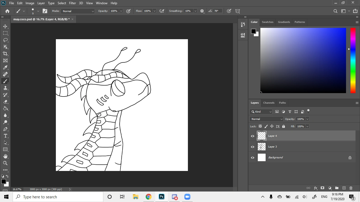Expand the layer blend mode Normal dropdown

click(x=266, y=119)
